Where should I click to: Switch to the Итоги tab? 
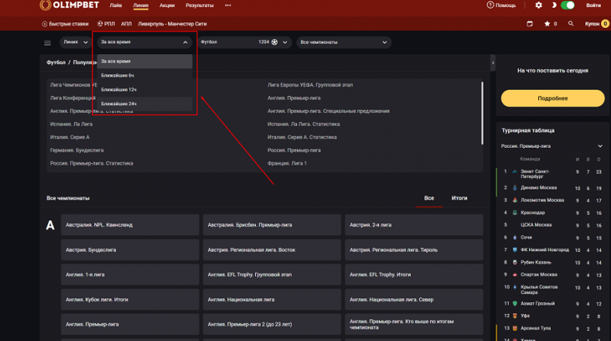point(459,198)
